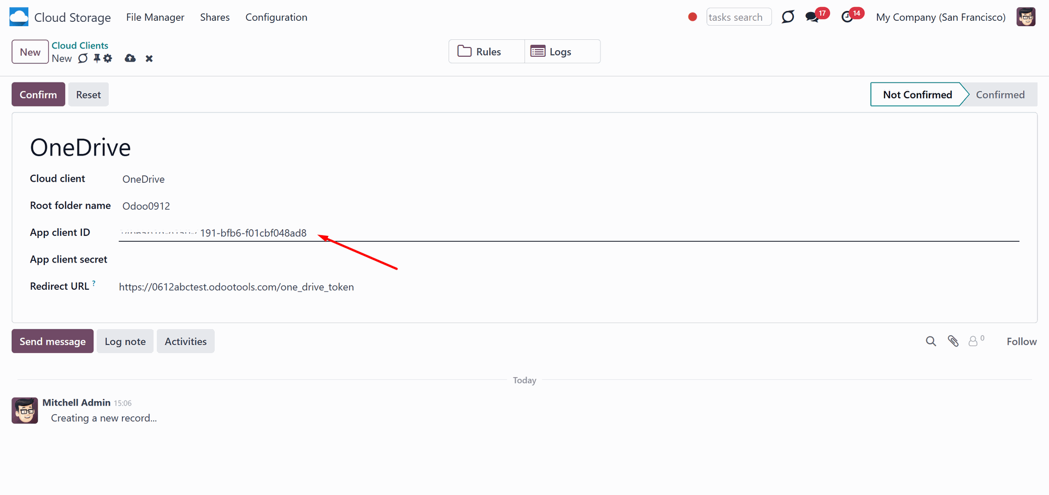This screenshot has width=1049, height=495.
Task: Switch company via My Company (San Francisco)
Action: 941,17
